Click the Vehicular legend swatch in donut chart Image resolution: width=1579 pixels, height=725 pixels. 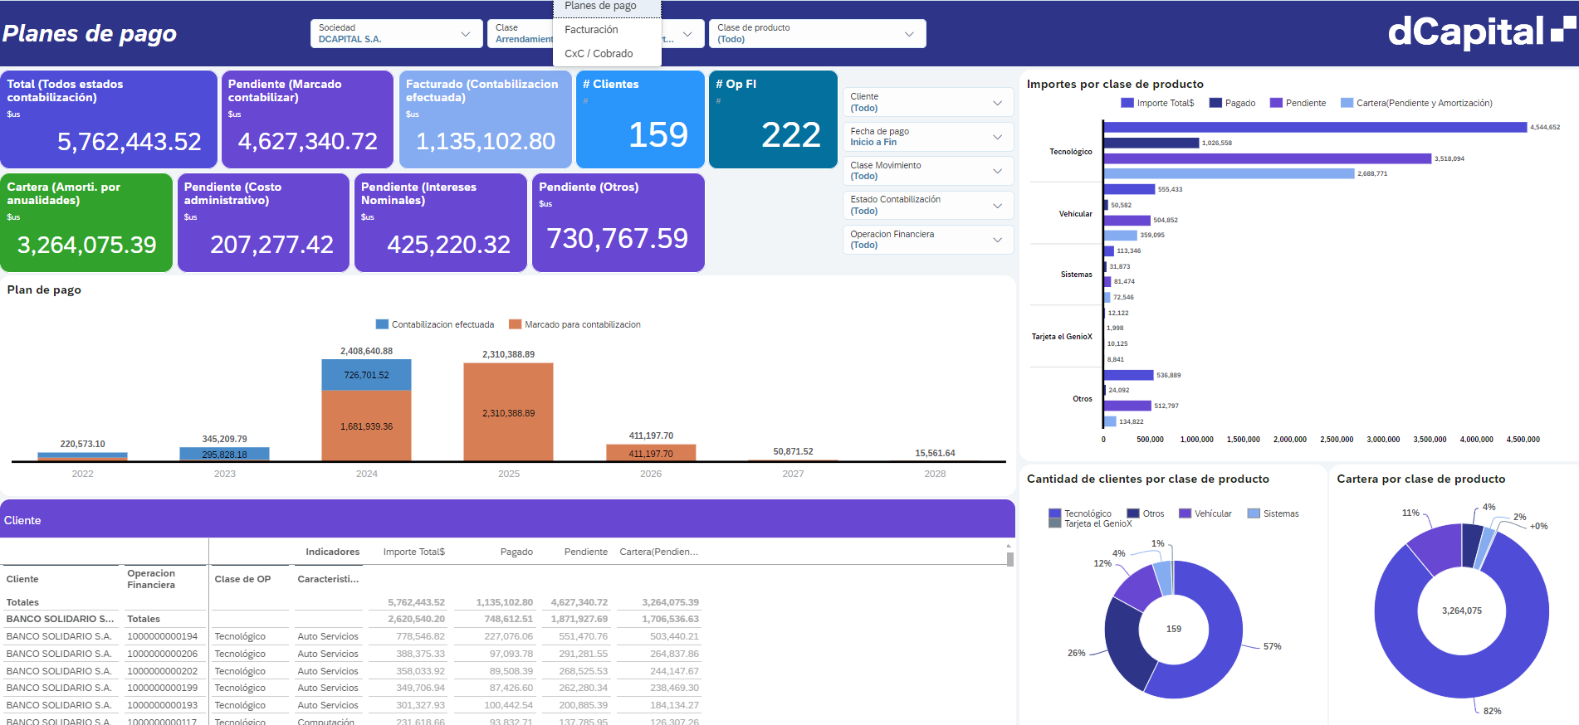coord(1185,513)
